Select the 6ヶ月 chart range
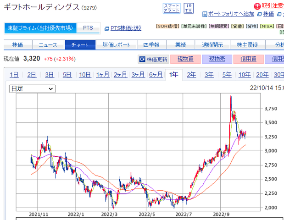 [x=156, y=75]
